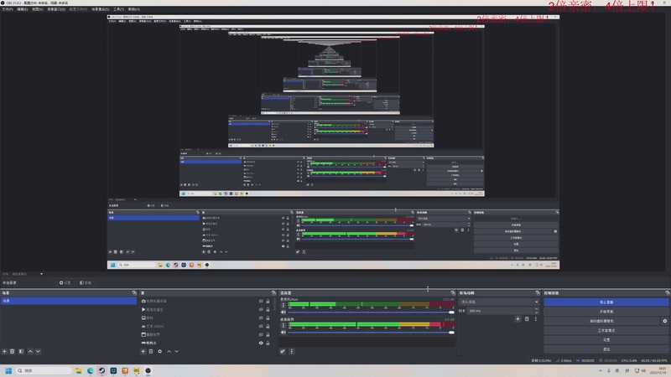Click the OBS icon on the taskbar
The width and height of the screenshot is (671, 377).
tap(148, 370)
